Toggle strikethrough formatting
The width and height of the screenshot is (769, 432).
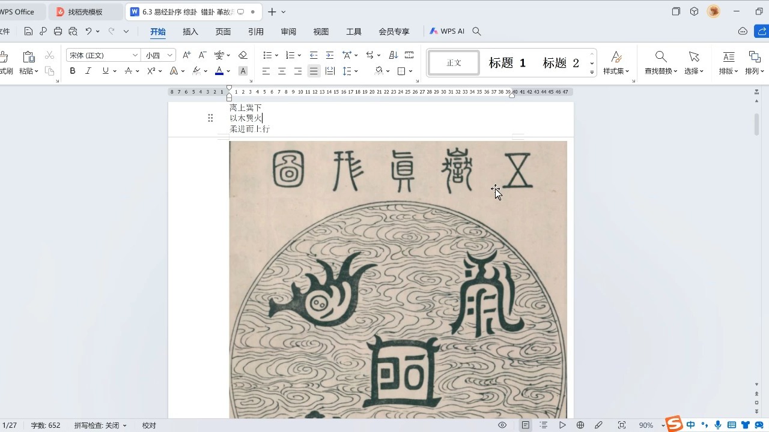tap(128, 71)
